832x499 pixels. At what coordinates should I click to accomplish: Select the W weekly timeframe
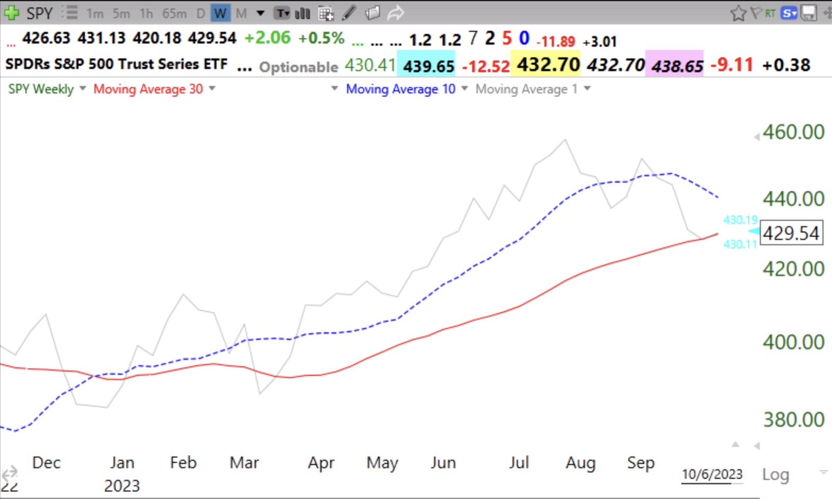pos(220,13)
